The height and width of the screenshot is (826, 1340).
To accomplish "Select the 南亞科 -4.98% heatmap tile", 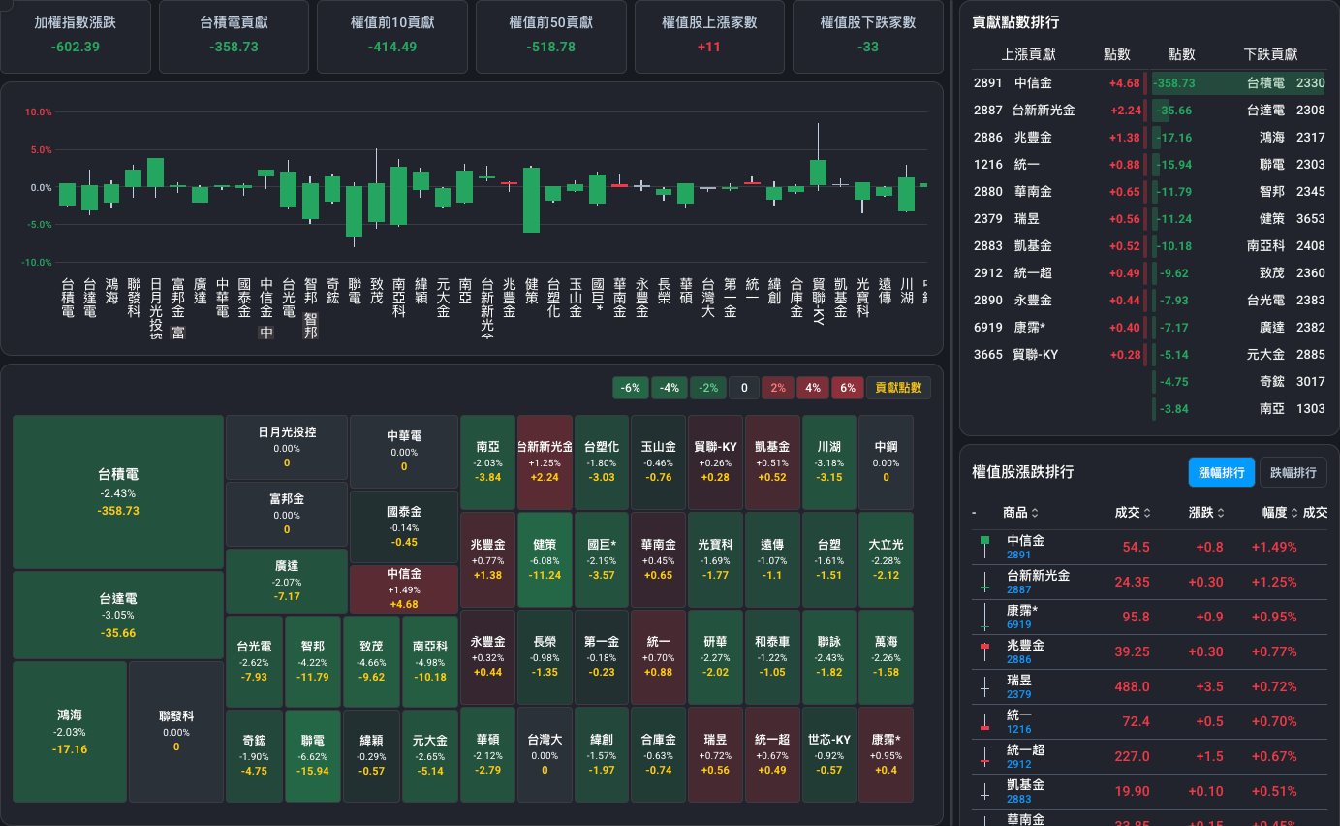I will click(x=429, y=661).
